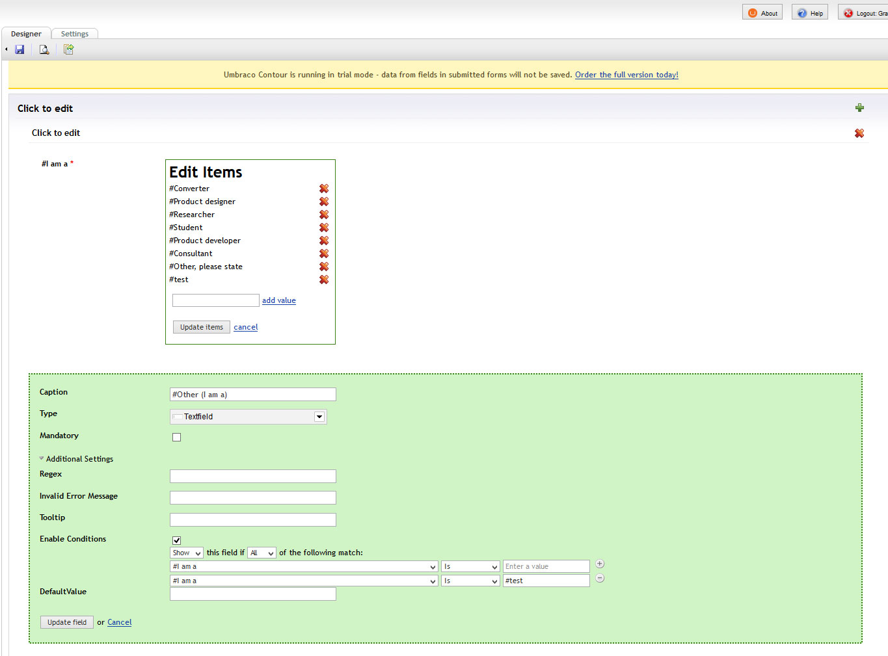Open the Show action dropdown

point(187,553)
